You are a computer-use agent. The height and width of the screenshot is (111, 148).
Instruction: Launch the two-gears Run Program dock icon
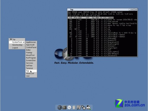(83, 107)
